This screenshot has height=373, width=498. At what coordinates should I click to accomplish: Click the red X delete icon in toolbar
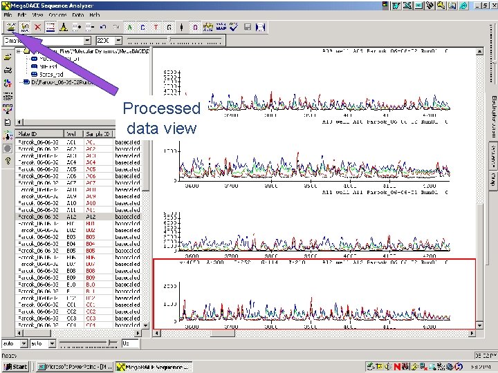coord(37,27)
